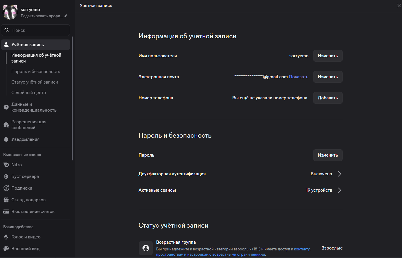The width and height of the screenshot is (402, 258).
Task: Open Уведомления settings menu item
Action: (35, 139)
